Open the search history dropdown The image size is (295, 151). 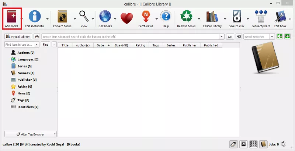point(222,36)
